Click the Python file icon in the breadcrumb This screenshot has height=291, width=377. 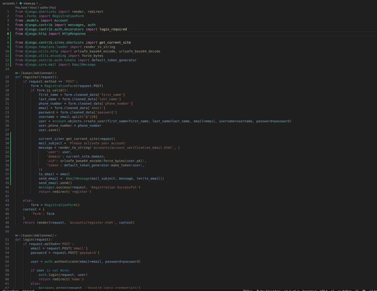[21, 3]
